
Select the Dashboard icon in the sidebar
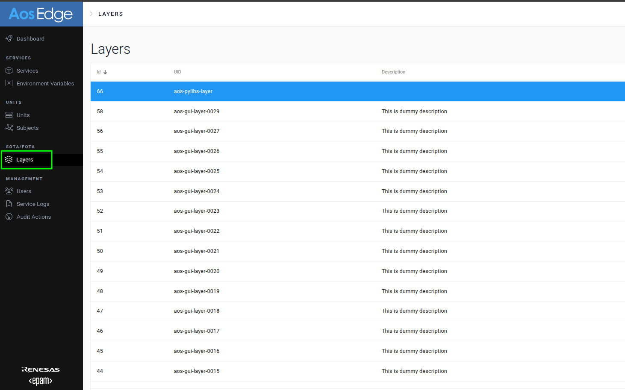(x=9, y=38)
